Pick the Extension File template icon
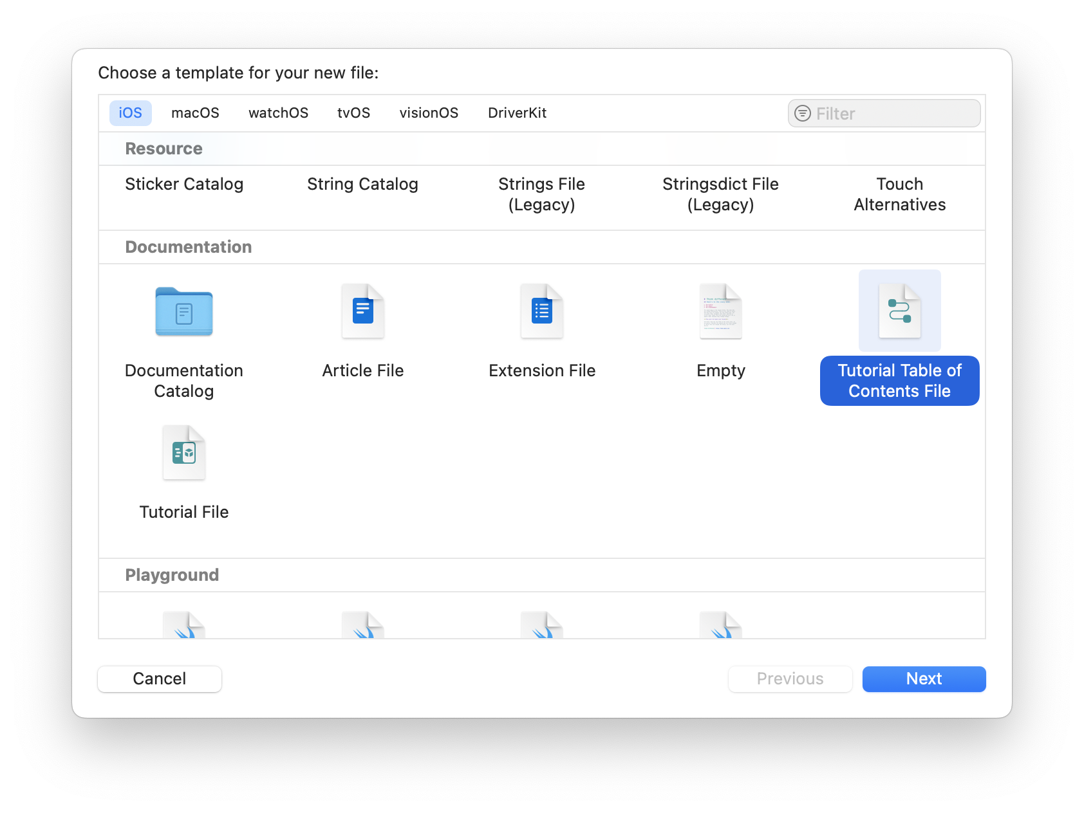 click(x=542, y=311)
